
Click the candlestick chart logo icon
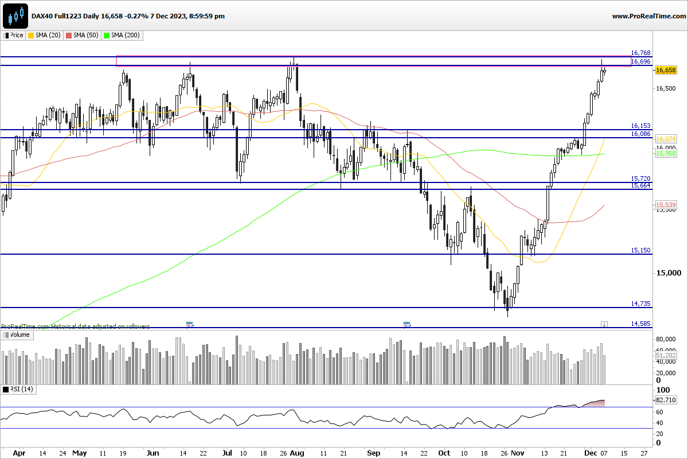tap(15, 15)
